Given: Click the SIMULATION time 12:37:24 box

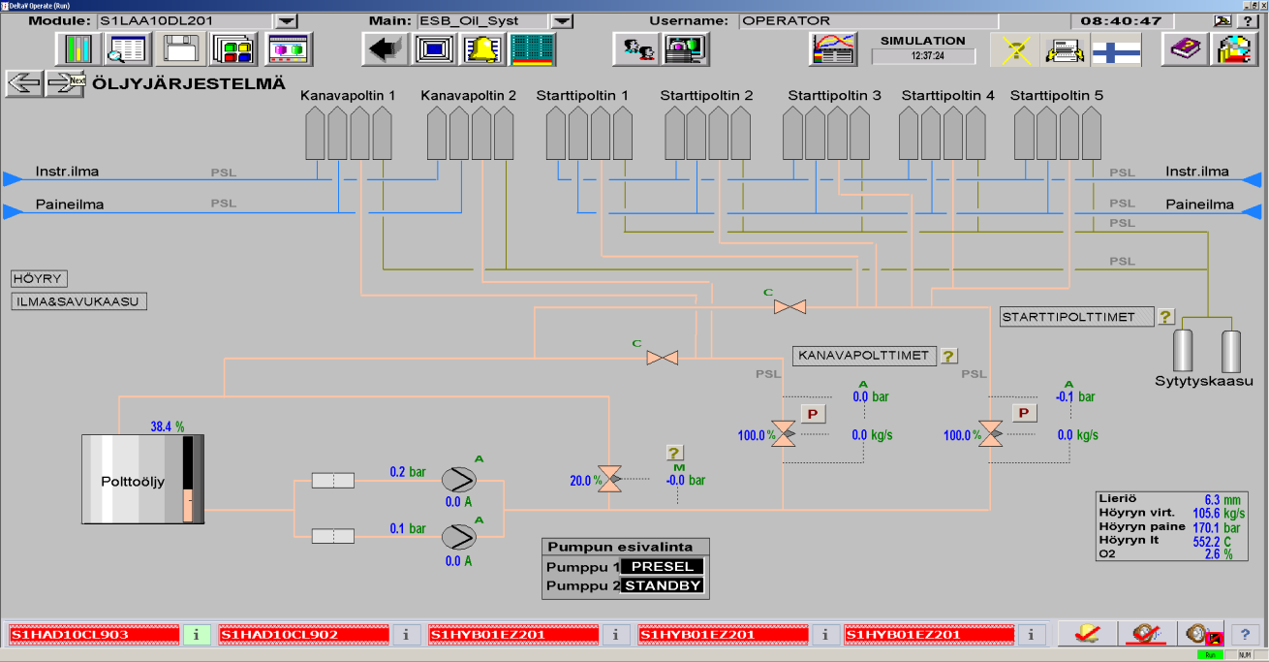Looking at the screenshot, I should 922,56.
